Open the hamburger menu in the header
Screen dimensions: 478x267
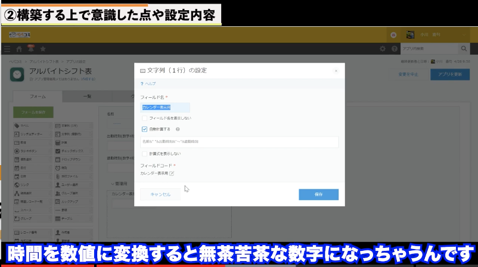(7, 49)
